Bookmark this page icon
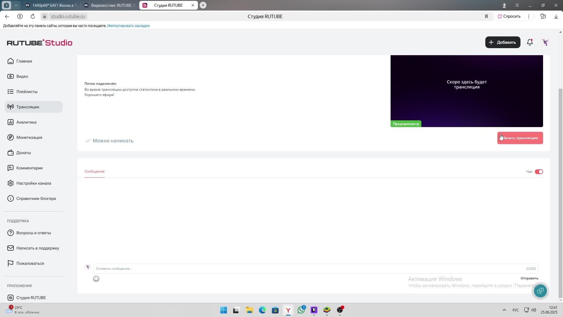 (x=486, y=16)
